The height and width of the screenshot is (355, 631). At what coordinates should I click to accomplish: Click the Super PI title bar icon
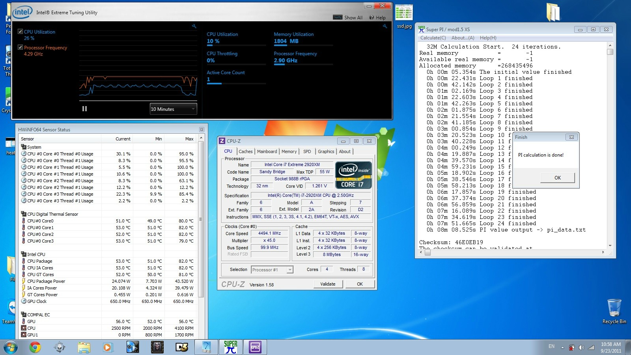(x=422, y=29)
